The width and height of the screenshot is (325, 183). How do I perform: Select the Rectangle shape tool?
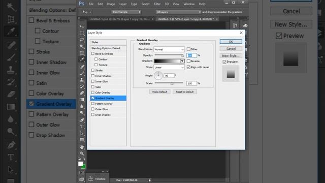[x=82, y=140]
